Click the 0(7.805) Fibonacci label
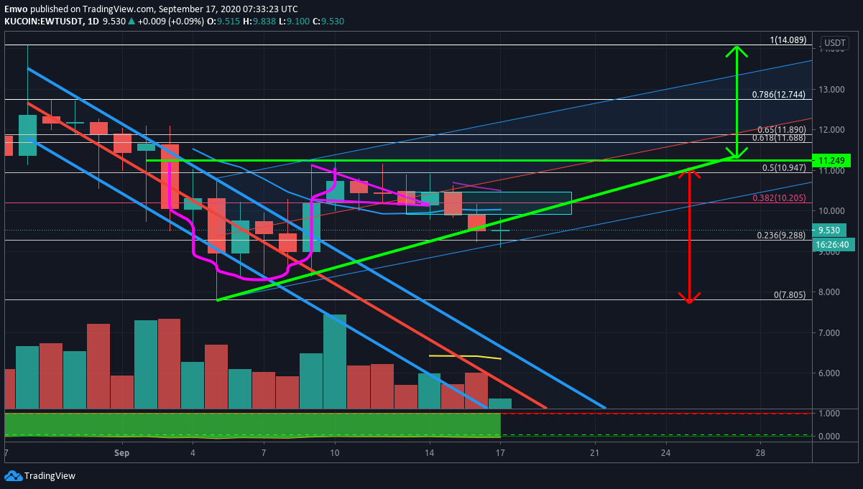This screenshot has height=489, width=863. [x=789, y=294]
